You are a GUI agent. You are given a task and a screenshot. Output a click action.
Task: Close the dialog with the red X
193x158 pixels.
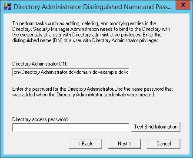pos(183,5)
